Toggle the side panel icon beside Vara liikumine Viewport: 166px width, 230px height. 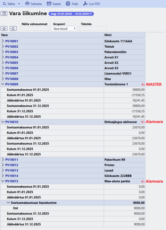pos(4,13)
